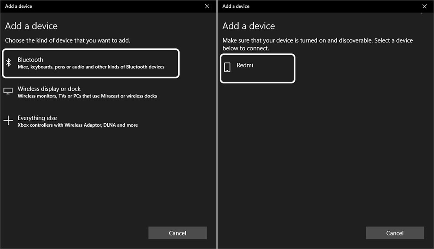Choose Wireless display or dock

pyautogui.click(x=49, y=89)
